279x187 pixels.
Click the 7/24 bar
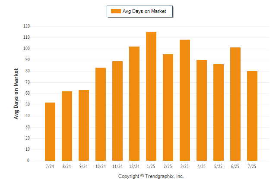(50, 131)
